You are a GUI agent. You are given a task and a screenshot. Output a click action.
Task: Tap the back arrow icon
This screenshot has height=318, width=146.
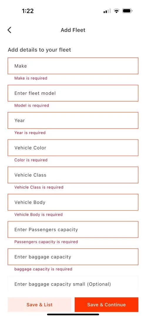click(9, 30)
